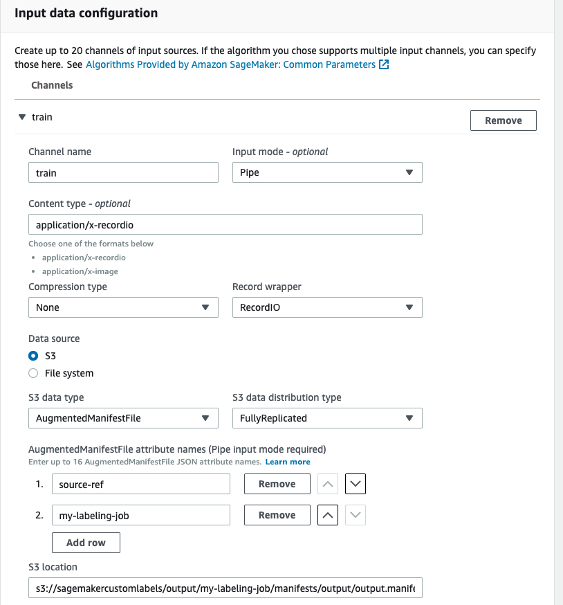Open Algorithms Provided by Amazon SageMaker link
Viewport: 563px width, 605px height.
230,64
